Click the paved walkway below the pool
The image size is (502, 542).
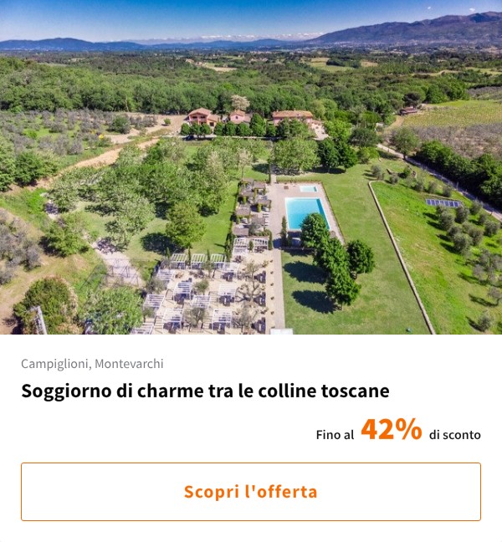coord(277,284)
